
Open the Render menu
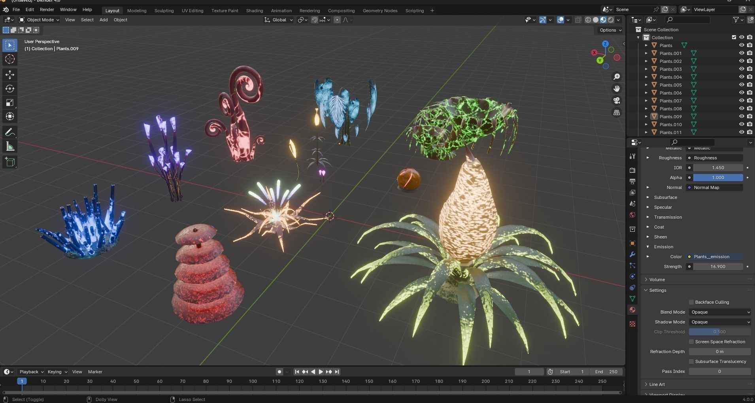(47, 9)
